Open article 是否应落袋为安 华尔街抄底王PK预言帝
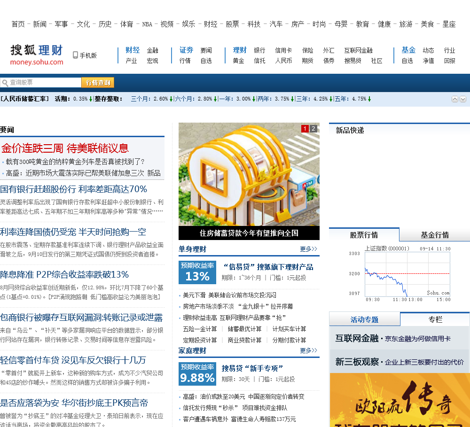The width and height of the screenshot is (470, 427). pyautogui.click(x=74, y=403)
